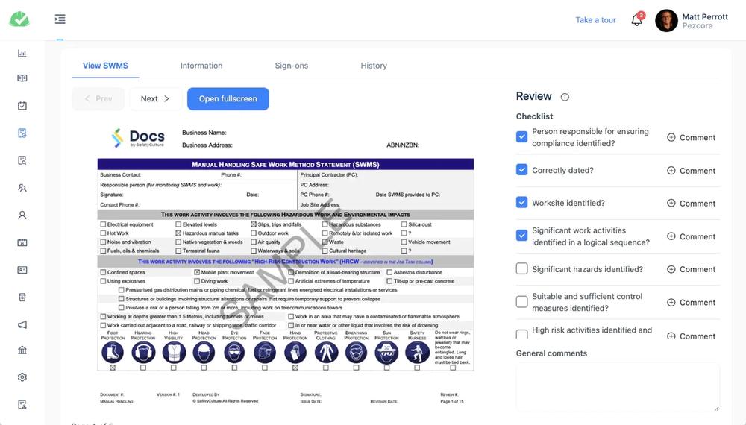This screenshot has width=746, height=425.
Task: Go to the Next page
Action: (155, 99)
